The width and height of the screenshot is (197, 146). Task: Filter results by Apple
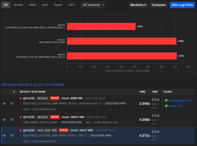click(58, 5)
